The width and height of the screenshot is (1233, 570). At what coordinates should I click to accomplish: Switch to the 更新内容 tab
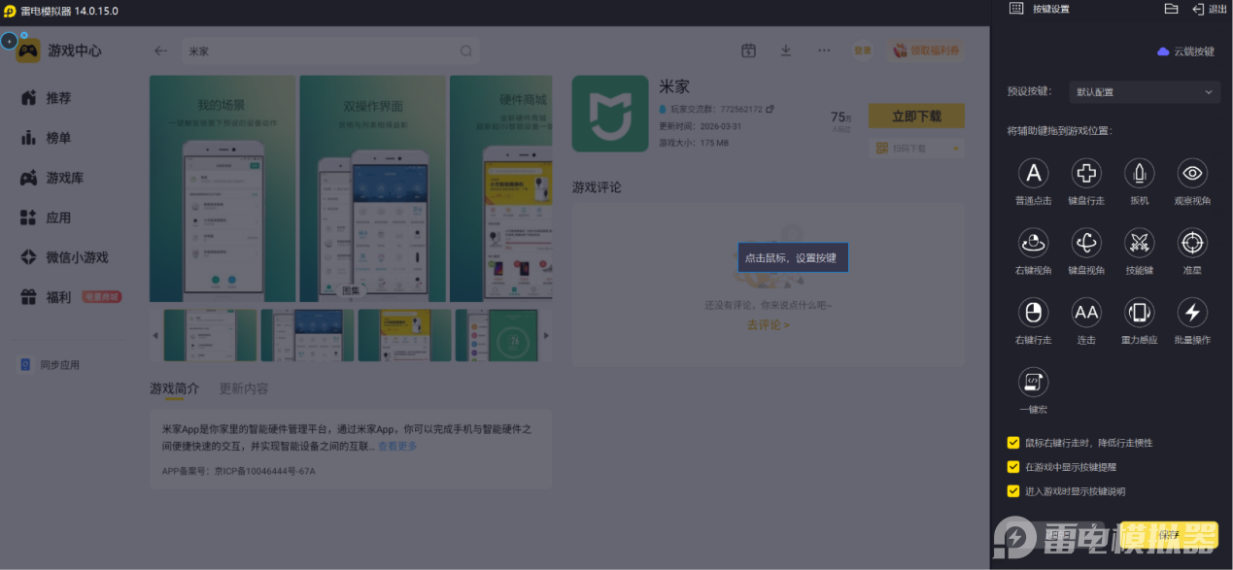click(244, 388)
